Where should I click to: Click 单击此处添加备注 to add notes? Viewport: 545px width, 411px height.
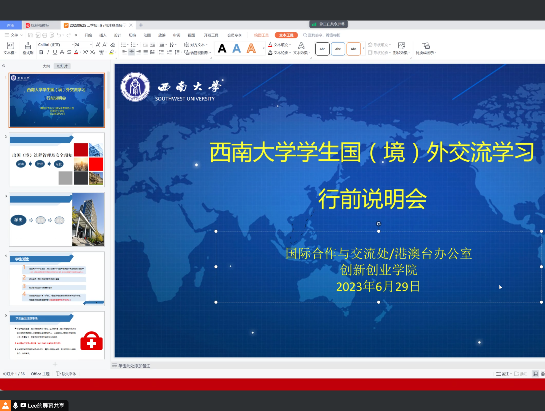(134, 366)
